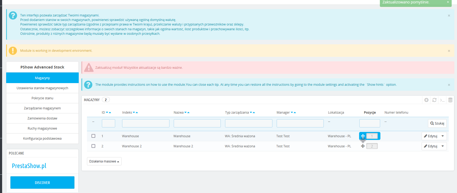Sort ID column ascending with up arrow
Screen dimensions: 457x193
point(110,113)
